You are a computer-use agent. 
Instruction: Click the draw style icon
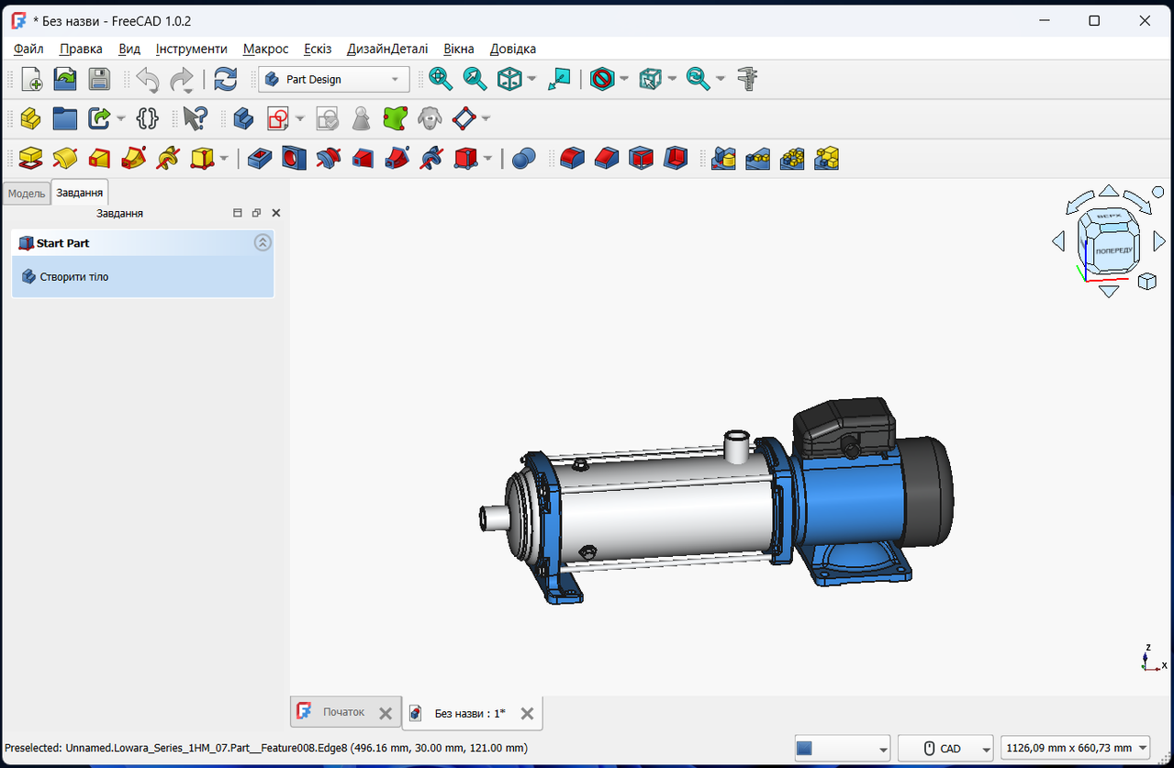coord(602,80)
